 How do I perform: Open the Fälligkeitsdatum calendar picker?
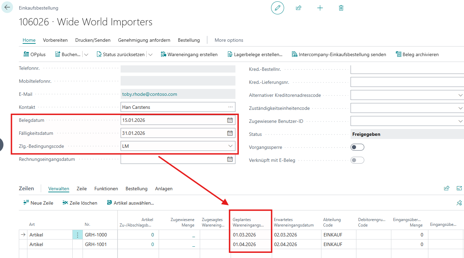pyautogui.click(x=230, y=133)
